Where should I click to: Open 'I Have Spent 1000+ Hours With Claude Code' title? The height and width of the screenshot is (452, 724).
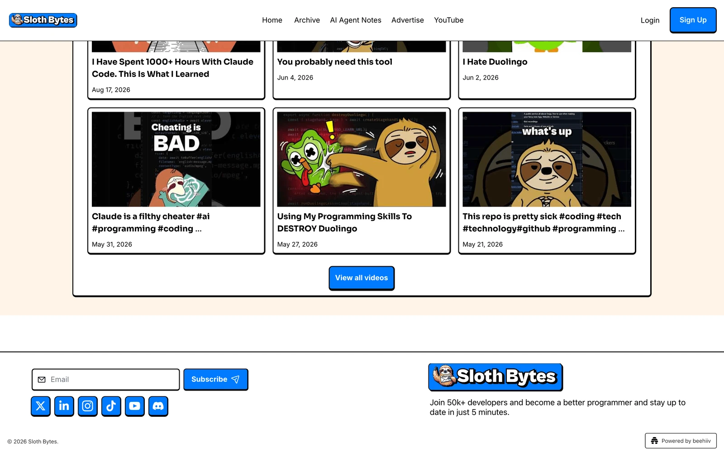[x=172, y=68]
